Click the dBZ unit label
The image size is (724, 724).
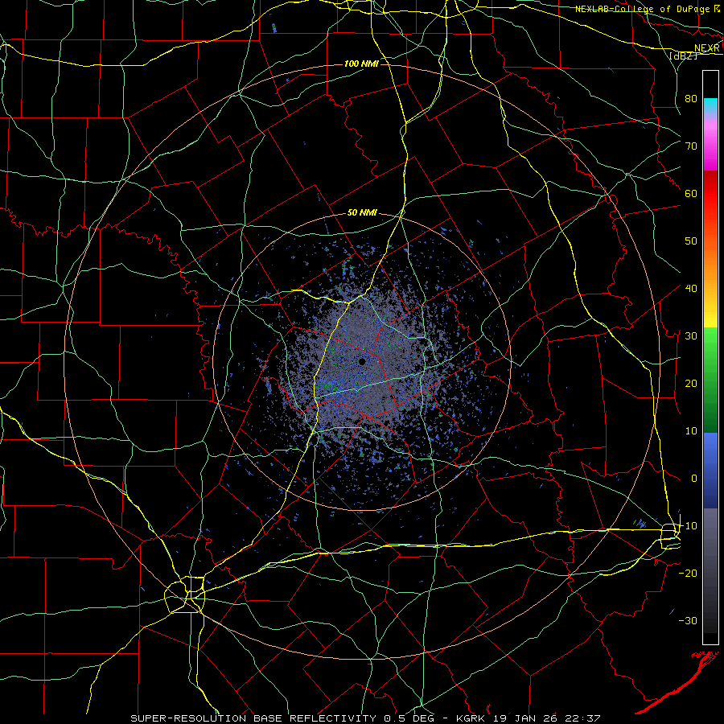click(684, 56)
